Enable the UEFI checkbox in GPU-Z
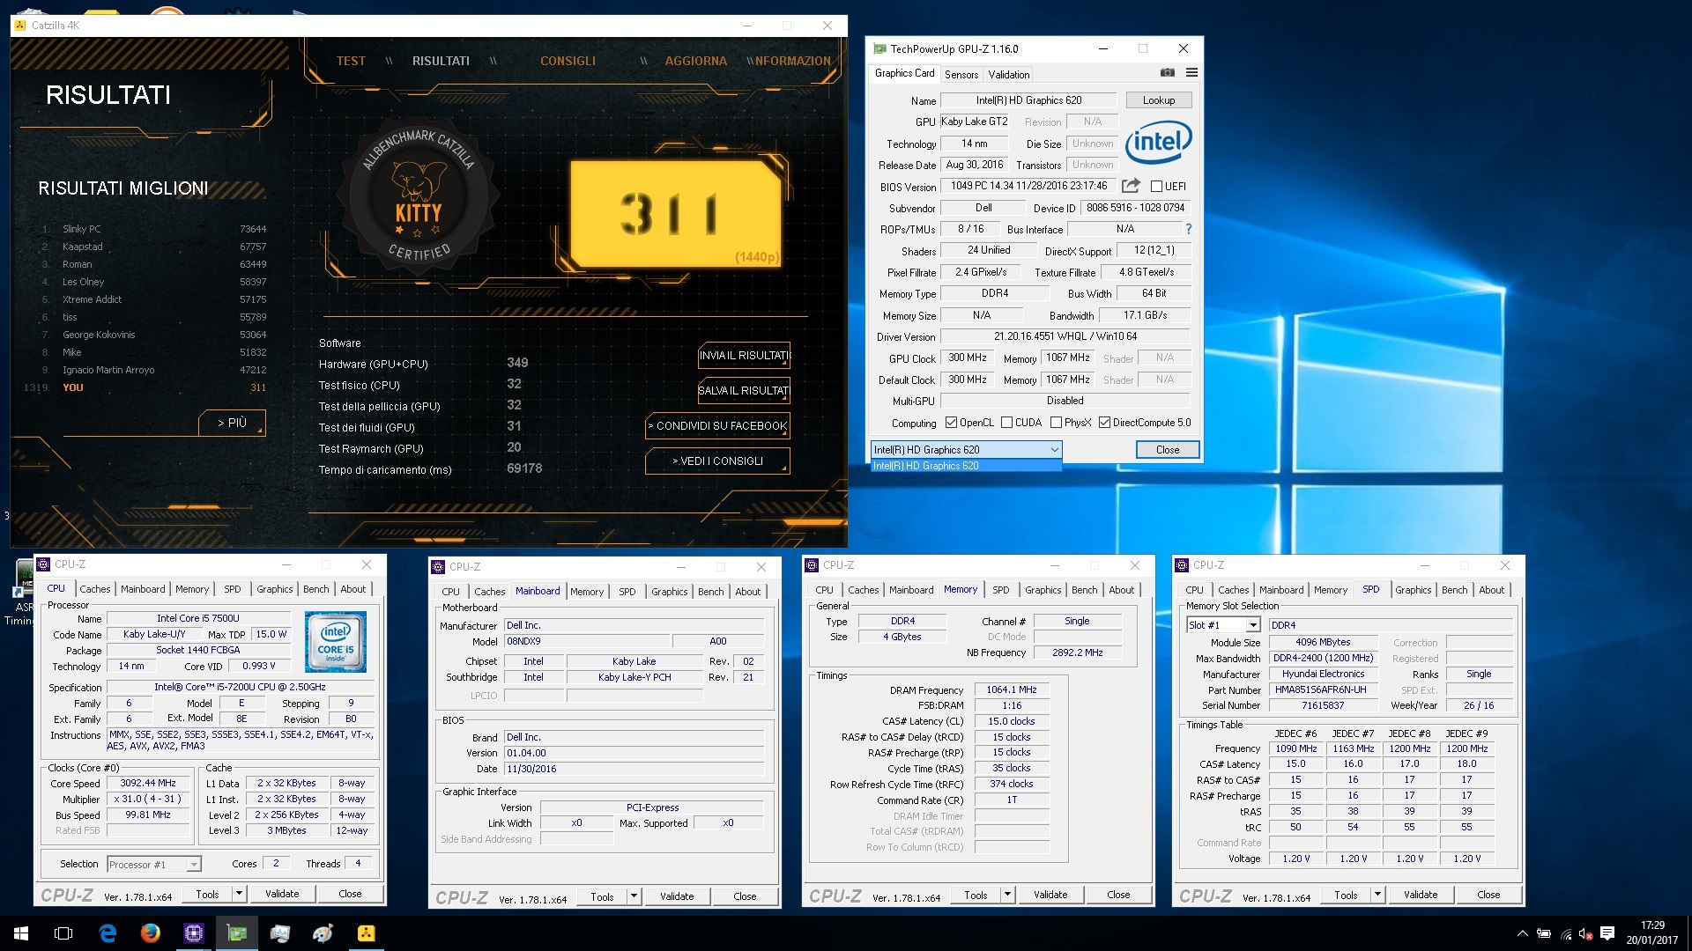1692x951 pixels. pos(1157,186)
